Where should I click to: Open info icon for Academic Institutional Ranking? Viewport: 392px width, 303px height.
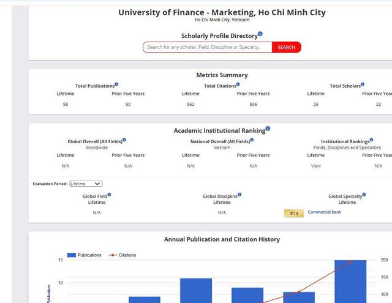[268, 129]
